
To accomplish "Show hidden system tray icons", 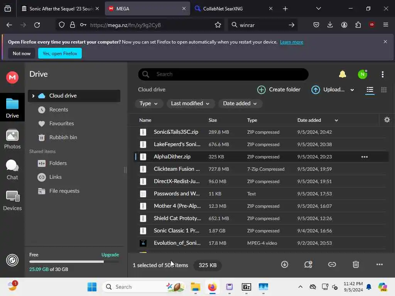I will click(x=300, y=287).
